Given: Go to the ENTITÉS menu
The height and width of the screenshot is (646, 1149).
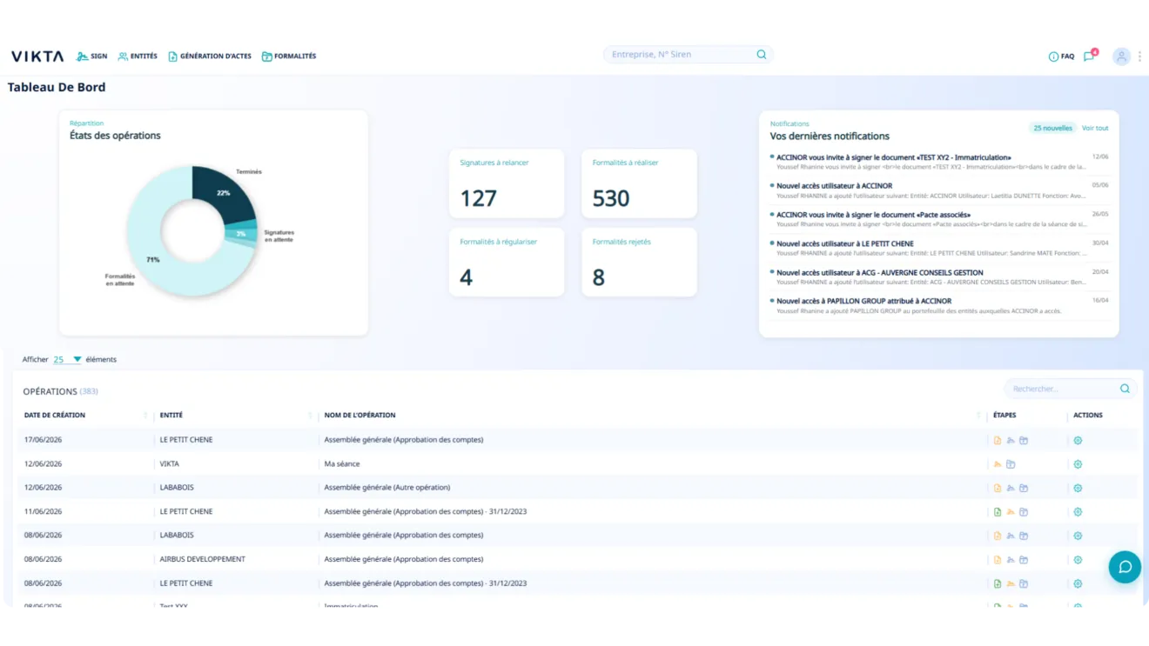Looking at the screenshot, I should coord(138,57).
